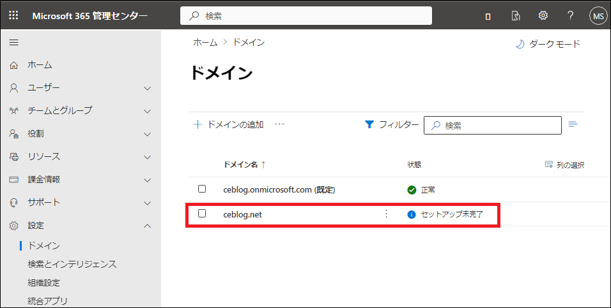Collapse the 設定 chevron

tap(147, 226)
